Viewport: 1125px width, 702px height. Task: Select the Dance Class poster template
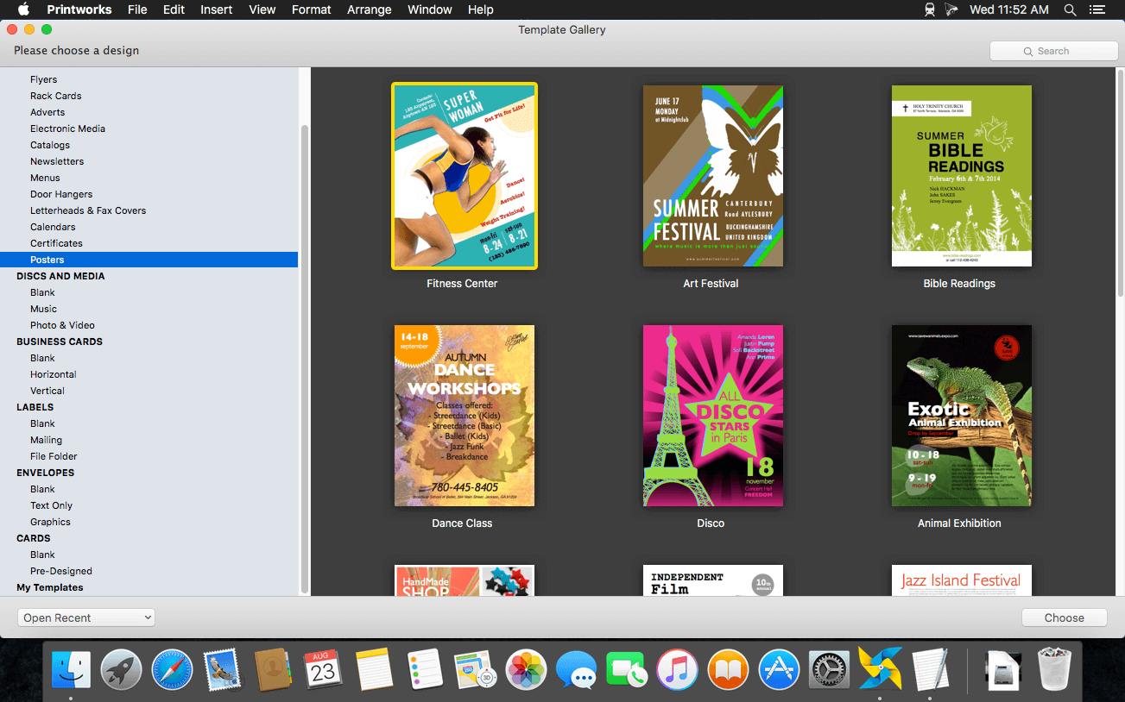(465, 416)
